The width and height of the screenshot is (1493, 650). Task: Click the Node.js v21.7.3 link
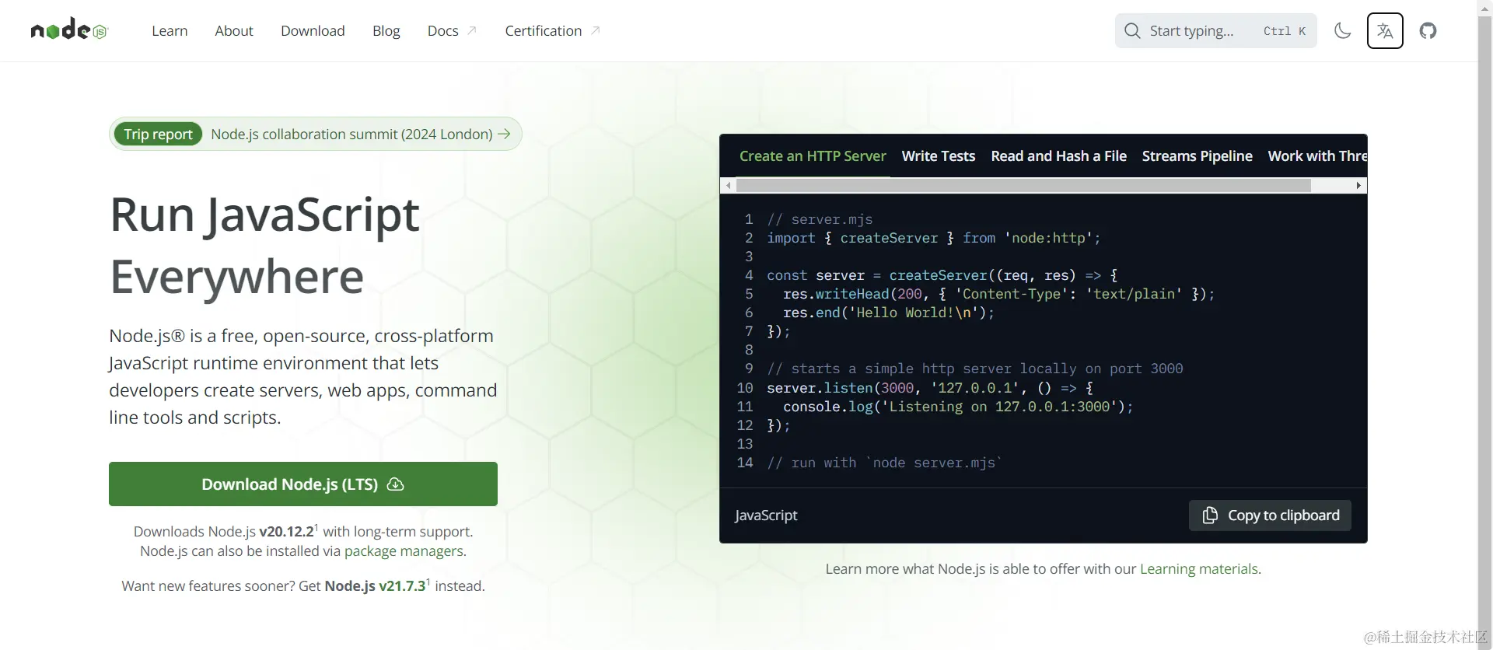pos(375,585)
